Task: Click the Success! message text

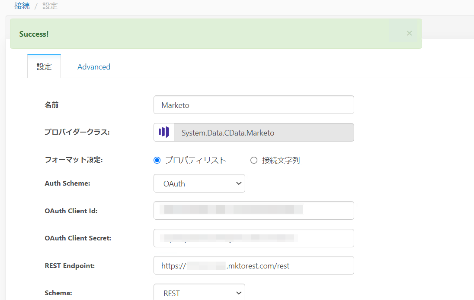Action: click(x=34, y=34)
